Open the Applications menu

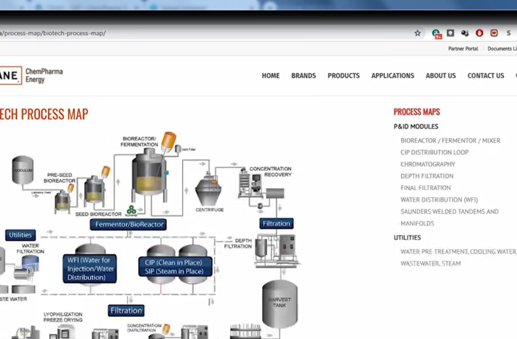392,76
